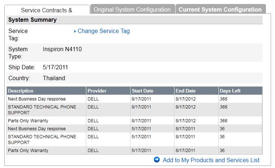Click the Change Service Tag link
Screen dimensions: 275x168
click(x=103, y=31)
